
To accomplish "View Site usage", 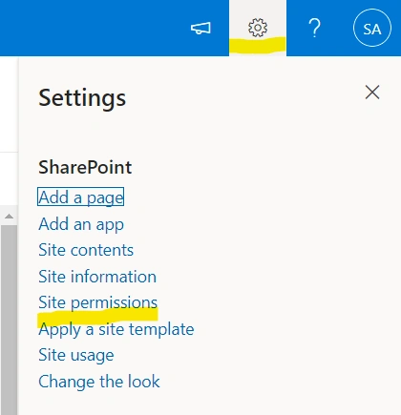I will (76, 355).
